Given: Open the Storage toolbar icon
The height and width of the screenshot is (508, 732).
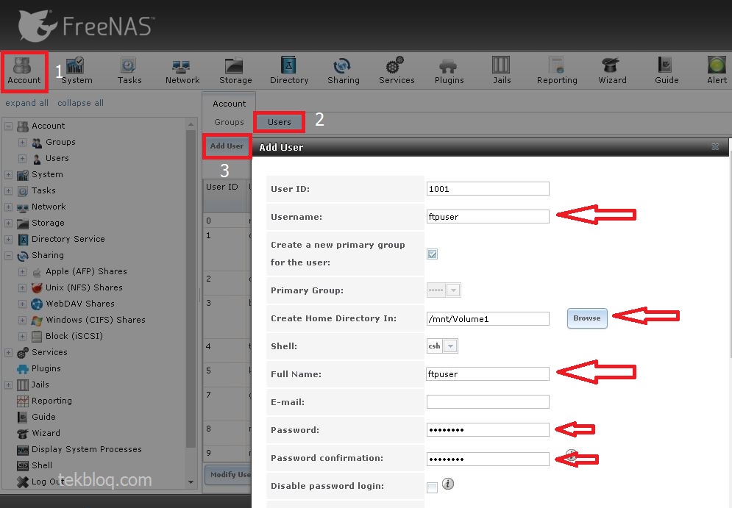Looking at the screenshot, I should click(x=235, y=71).
